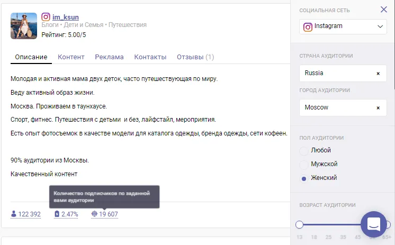This screenshot has height=245, width=395.
Task: Select the Любой gender radio option
Action: [x=304, y=151]
